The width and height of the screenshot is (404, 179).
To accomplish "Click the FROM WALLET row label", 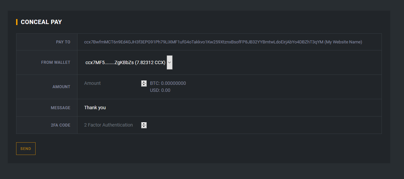I will point(56,62).
